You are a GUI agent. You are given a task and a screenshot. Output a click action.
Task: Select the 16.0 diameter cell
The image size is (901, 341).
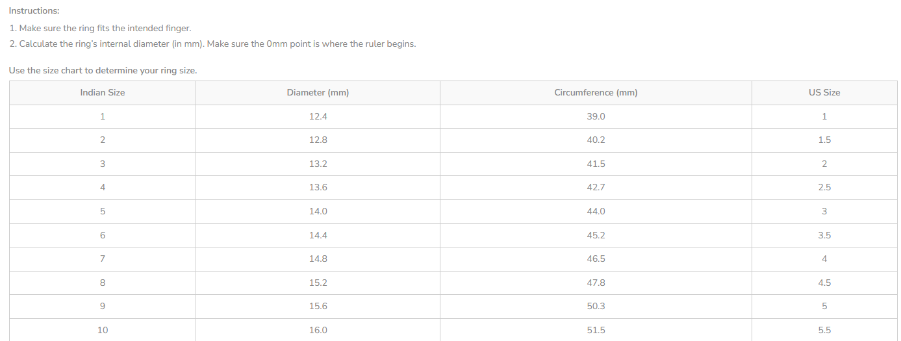[318, 330]
